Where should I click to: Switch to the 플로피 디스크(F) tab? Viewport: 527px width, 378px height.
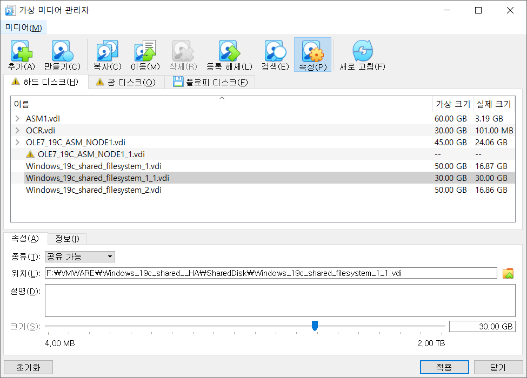pos(210,82)
